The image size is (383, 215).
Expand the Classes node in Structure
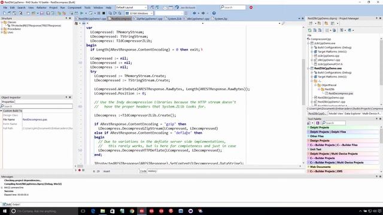[2, 22]
